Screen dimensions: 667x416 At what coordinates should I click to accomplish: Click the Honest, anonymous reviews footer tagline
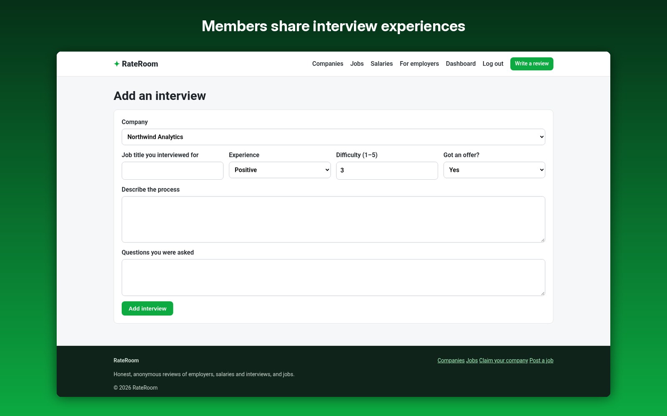204,374
